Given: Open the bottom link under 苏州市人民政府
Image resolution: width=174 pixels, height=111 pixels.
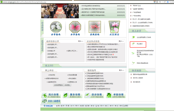Looking at the screenshot, I should 137,82.
